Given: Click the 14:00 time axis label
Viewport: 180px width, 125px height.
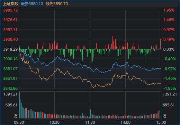Looking at the screenshot, I should coord(125,122).
